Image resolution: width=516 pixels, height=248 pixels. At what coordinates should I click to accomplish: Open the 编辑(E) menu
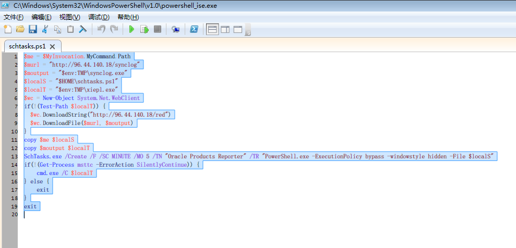tap(41, 17)
